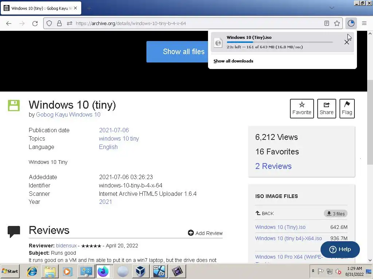Click the white sphere taskbar icon
This screenshot has width=373, height=279.
[122, 271]
